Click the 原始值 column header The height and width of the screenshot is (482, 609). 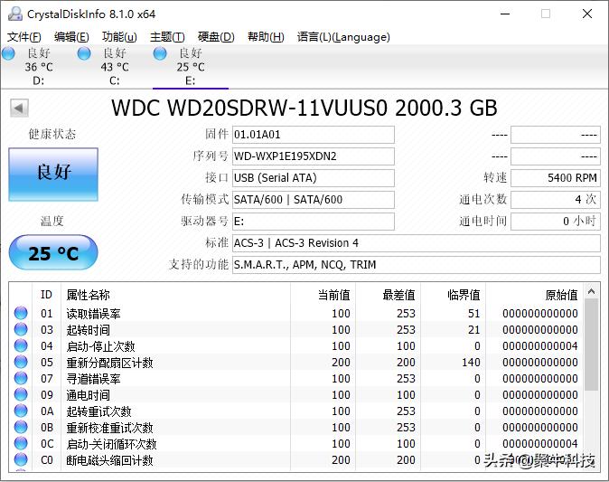pos(562,295)
